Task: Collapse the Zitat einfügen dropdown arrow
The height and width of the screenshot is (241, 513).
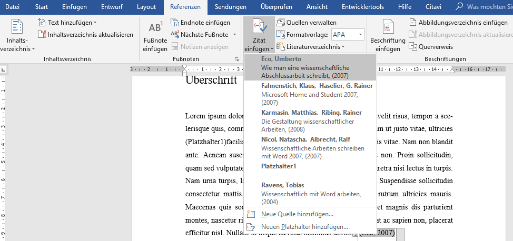Action: [272, 49]
